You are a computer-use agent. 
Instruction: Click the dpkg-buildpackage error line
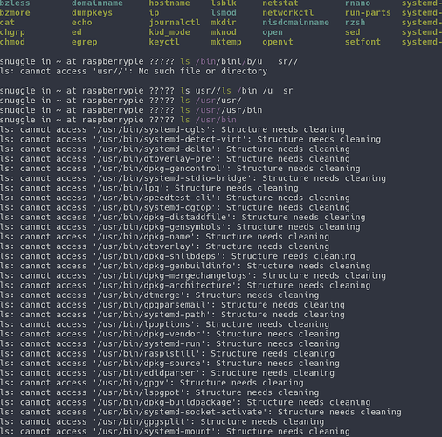pyautogui.click(x=185, y=402)
